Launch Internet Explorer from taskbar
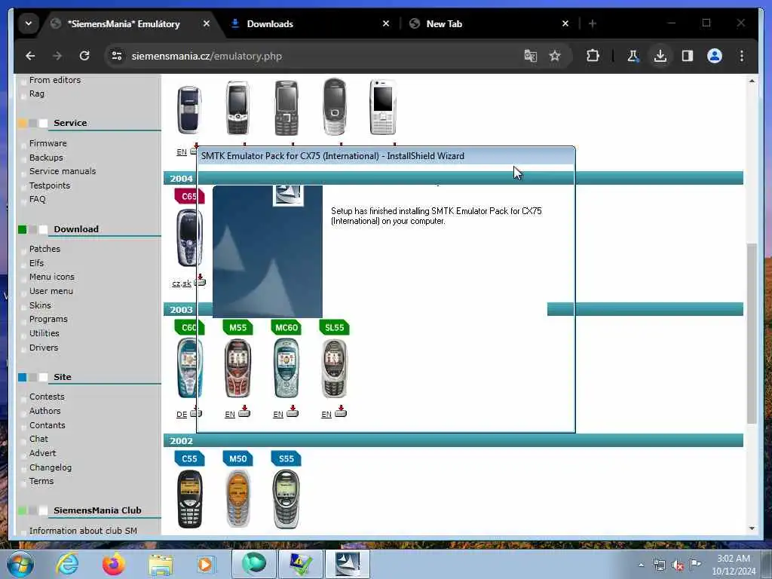The width and height of the screenshot is (772, 579). (x=67, y=564)
